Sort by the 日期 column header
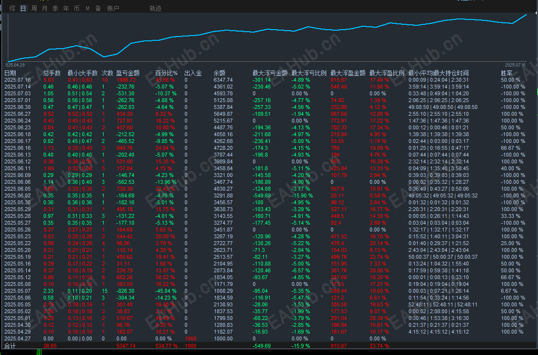This screenshot has height=355, width=538. pos(10,73)
